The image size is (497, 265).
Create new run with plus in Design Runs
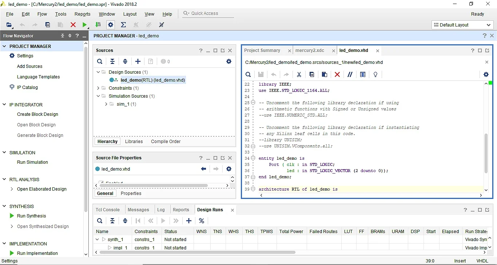(x=189, y=221)
